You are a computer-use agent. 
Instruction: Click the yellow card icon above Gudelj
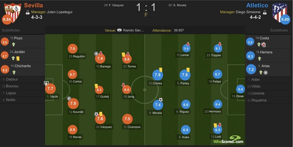tap(96, 86)
